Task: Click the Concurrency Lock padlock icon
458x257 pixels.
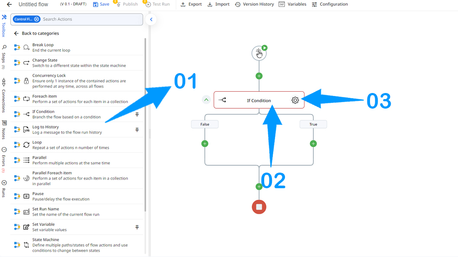Action: [x=26, y=81]
